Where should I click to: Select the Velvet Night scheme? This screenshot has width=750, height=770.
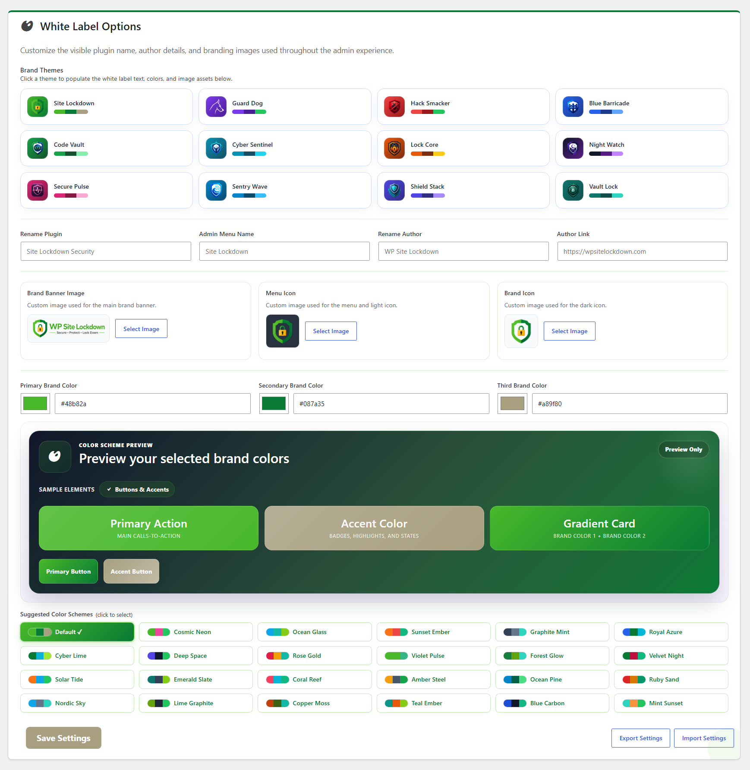(671, 656)
